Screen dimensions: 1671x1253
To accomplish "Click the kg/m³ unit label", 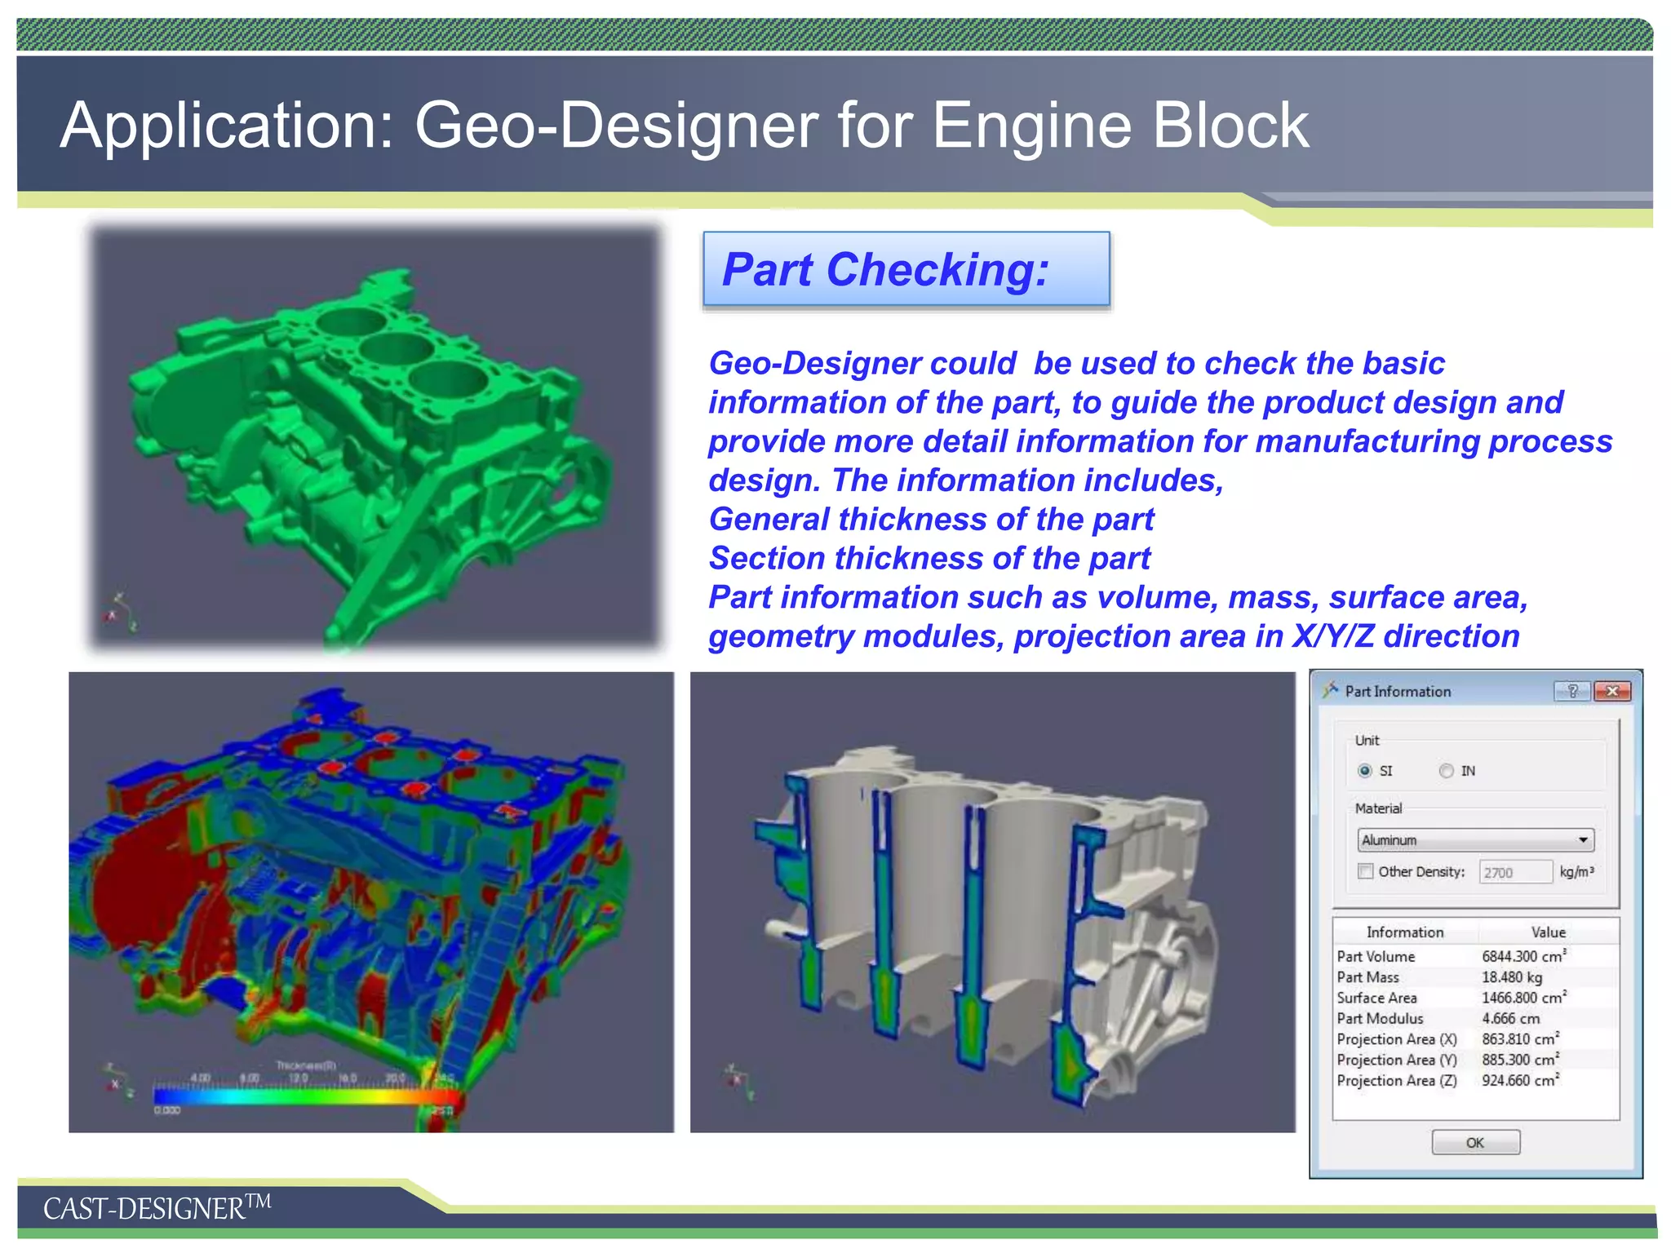I will 1576,871.
